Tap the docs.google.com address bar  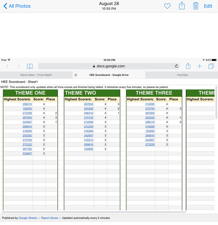(109, 66)
